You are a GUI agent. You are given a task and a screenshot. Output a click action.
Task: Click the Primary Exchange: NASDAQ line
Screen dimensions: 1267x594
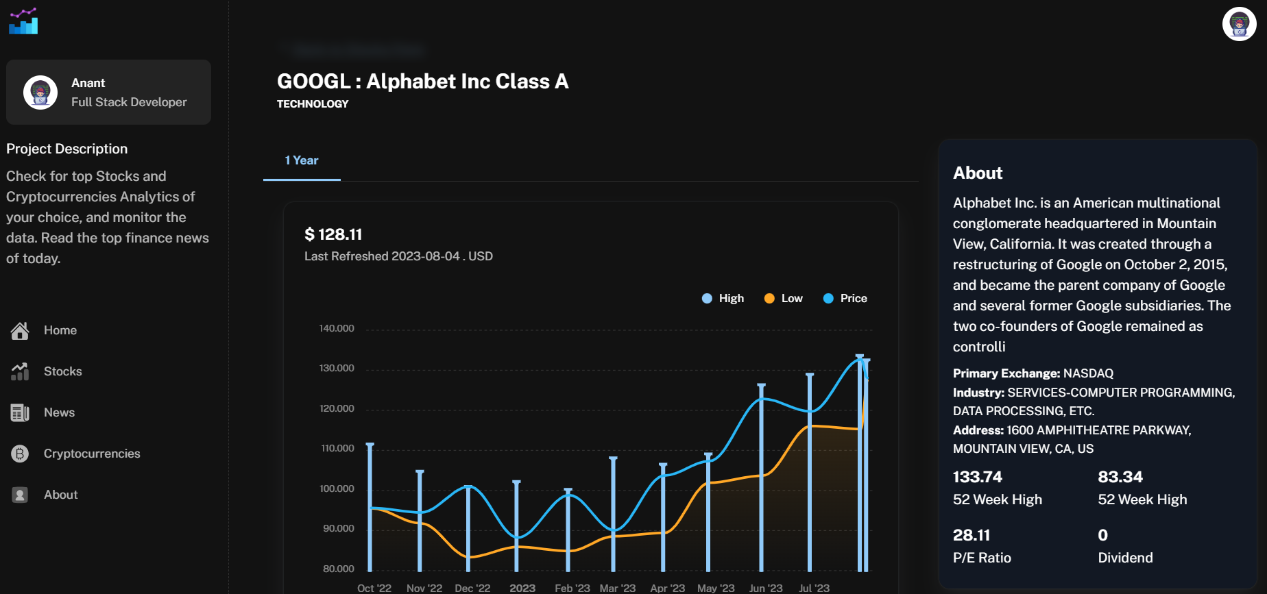[x=1033, y=373]
